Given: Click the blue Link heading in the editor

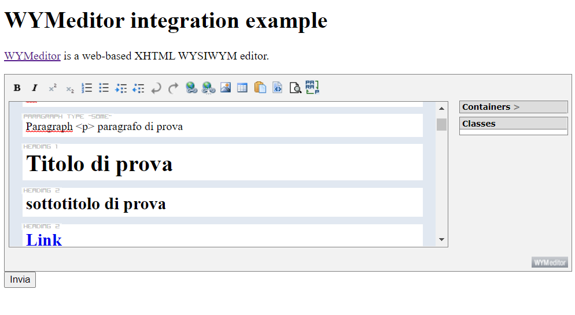Looking at the screenshot, I should (44, 240).
